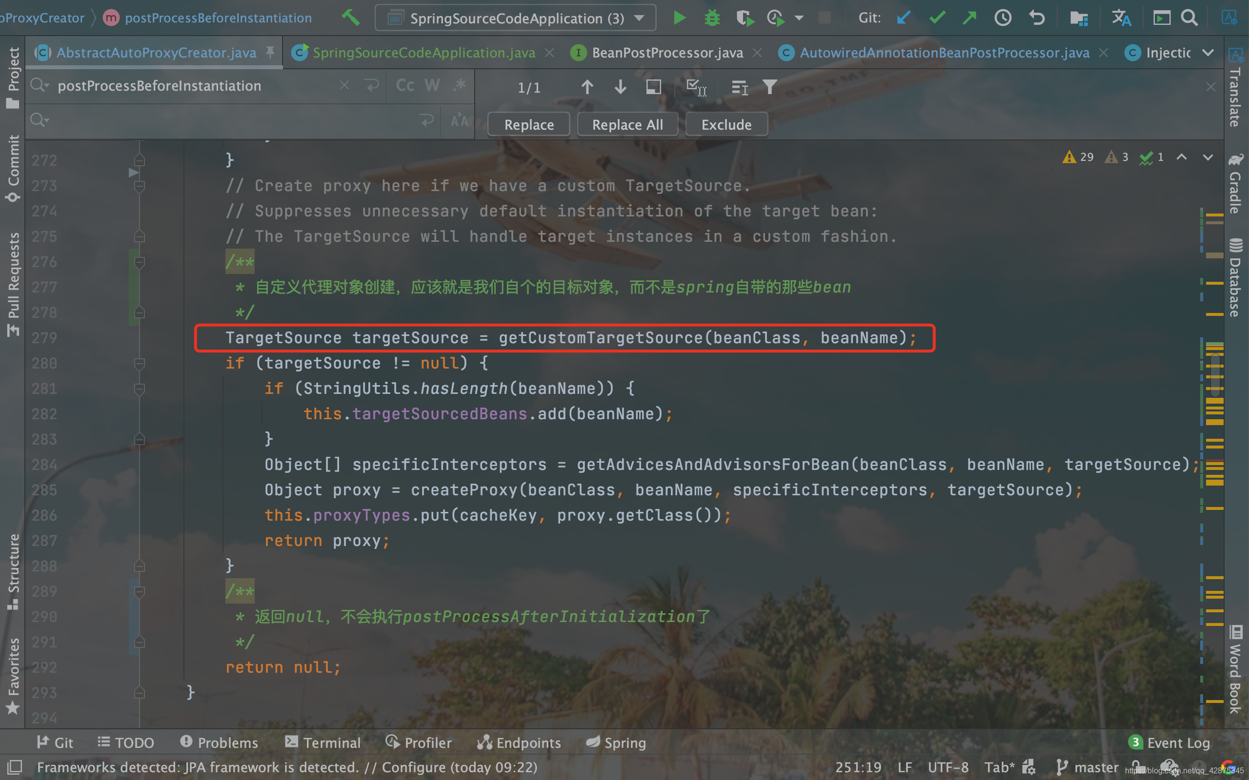Click the rollback changes icon
The image size is (1249, 780).
click(1036, 18)
